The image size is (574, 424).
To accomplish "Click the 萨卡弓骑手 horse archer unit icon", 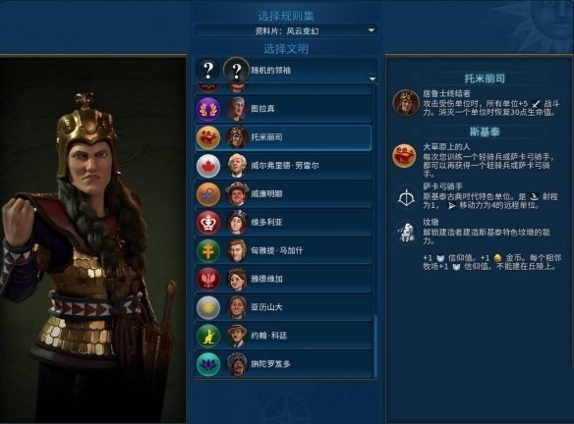I will click(406, 197).
